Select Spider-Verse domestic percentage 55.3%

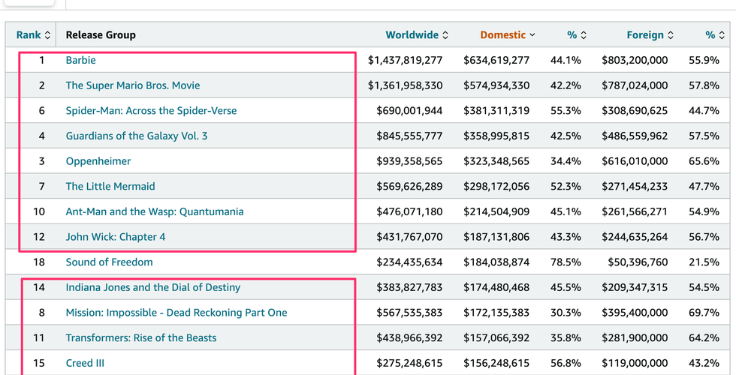pyautogui.click(x=566, y=111)
